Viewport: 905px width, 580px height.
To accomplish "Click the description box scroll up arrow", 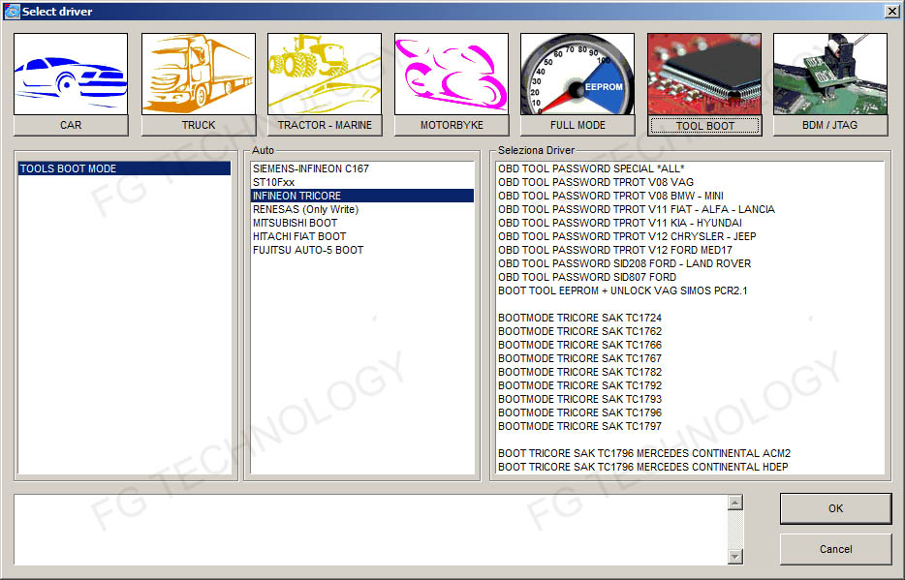I will (x=734, y=503).
